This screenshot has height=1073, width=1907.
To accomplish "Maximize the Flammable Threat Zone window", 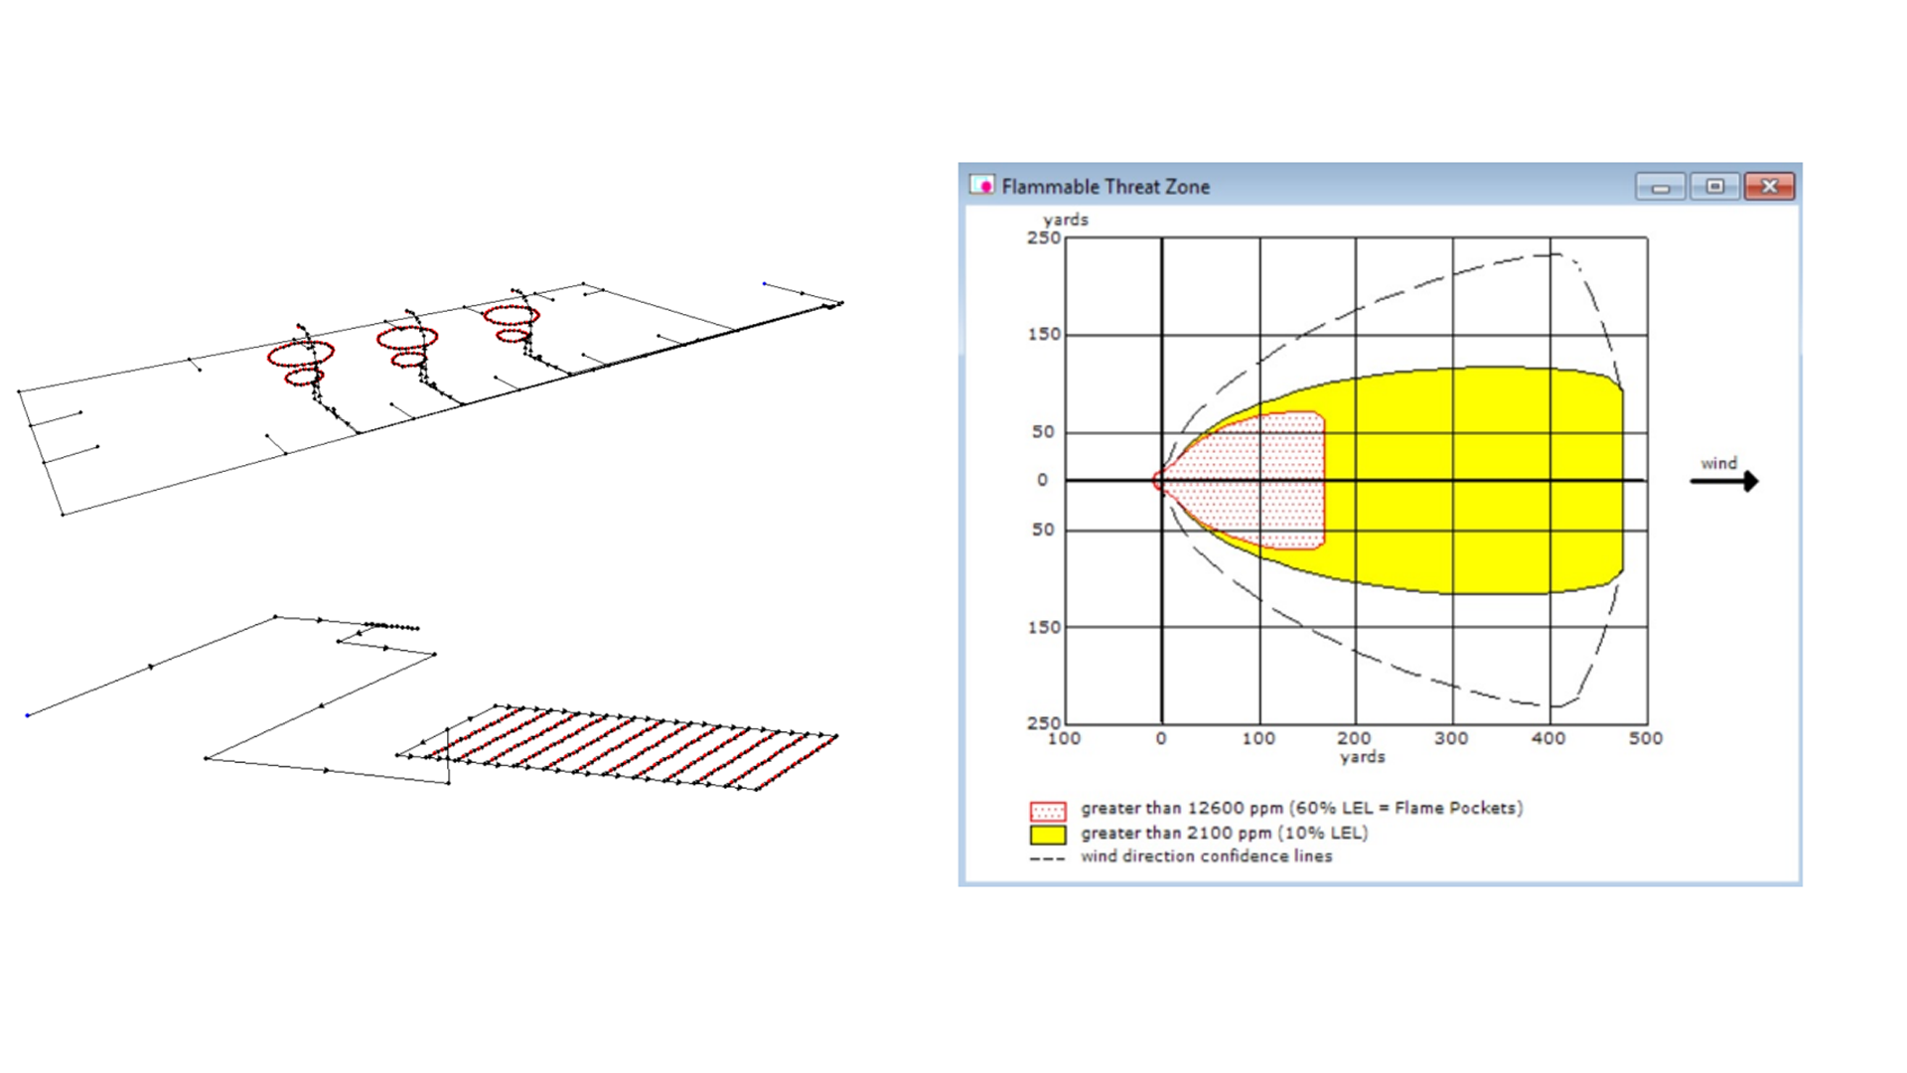I will coord(1714,187).
